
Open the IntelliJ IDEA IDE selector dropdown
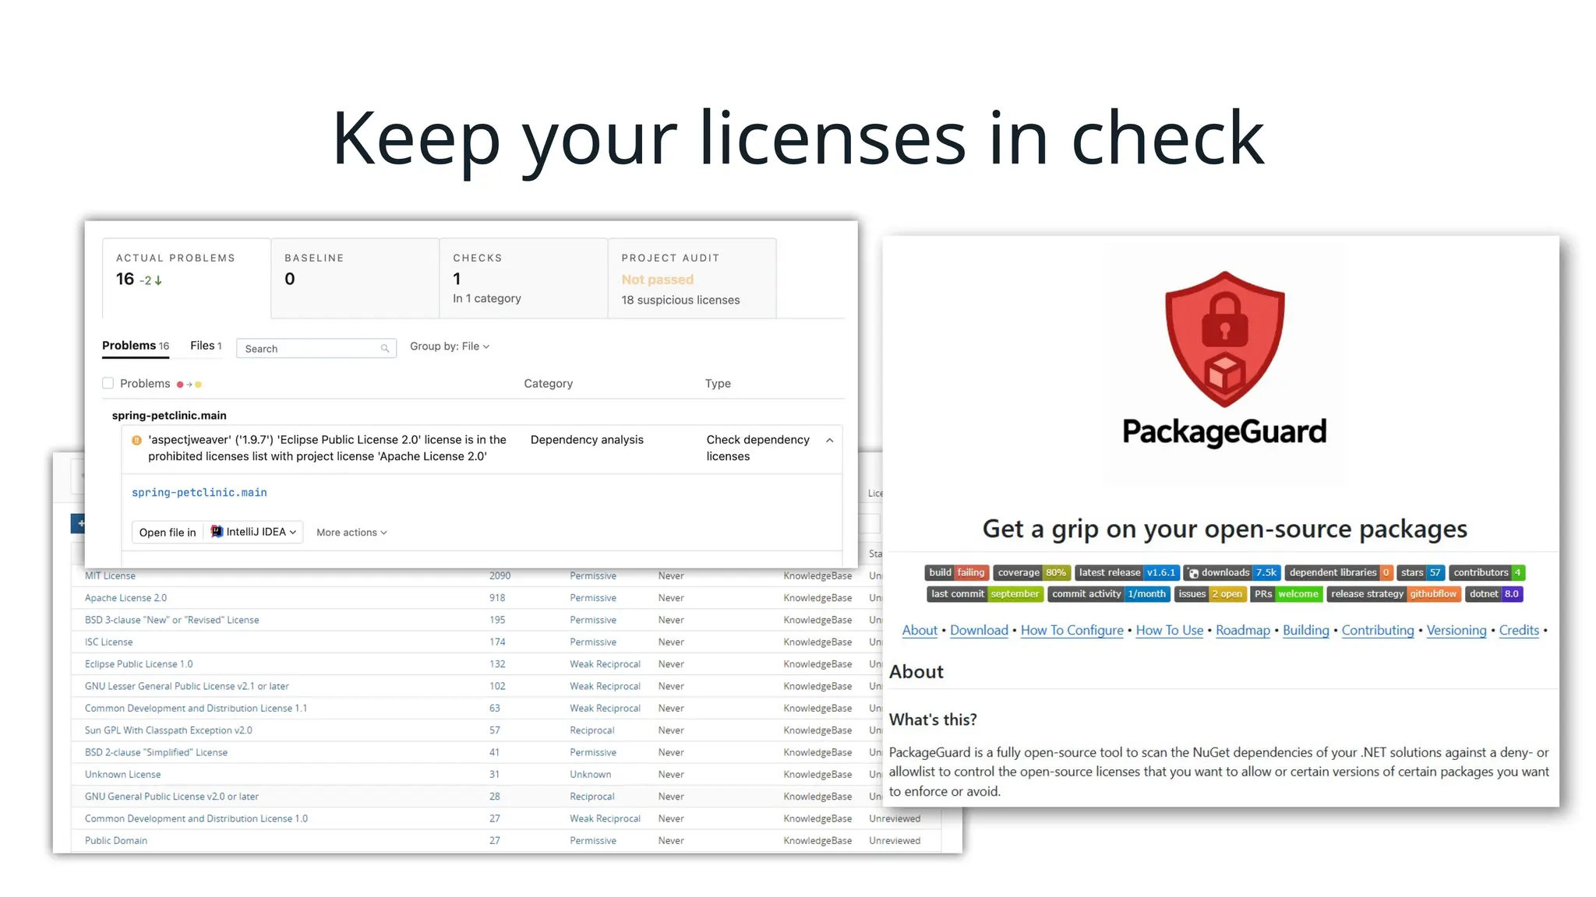point(253,532)
